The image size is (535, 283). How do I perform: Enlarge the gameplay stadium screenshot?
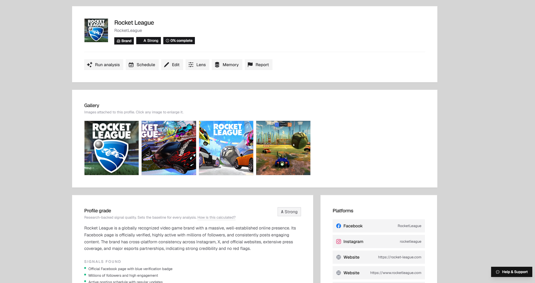[x=283, y=148]
